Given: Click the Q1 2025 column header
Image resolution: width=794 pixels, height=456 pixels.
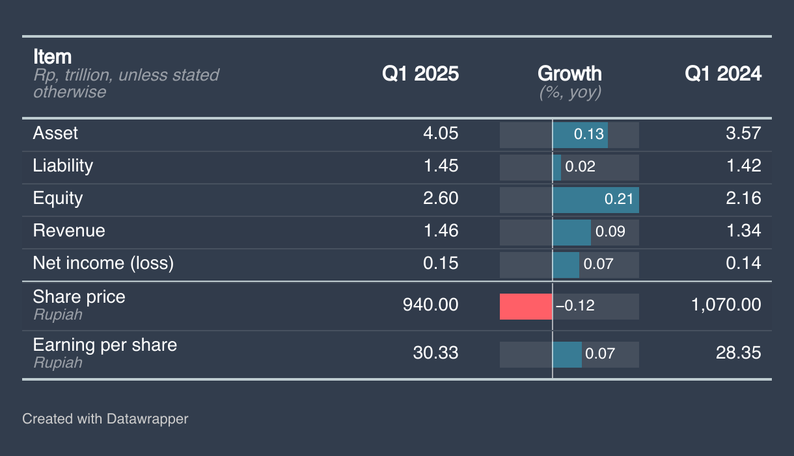Looking at the screenshot, I should tap(420, 74).
